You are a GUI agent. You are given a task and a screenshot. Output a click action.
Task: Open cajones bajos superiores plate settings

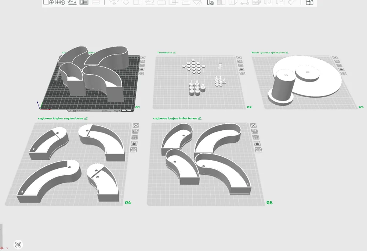[133, 150]
